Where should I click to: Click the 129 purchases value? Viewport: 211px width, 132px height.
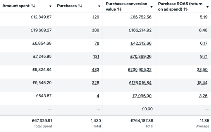tap(96, 17)
